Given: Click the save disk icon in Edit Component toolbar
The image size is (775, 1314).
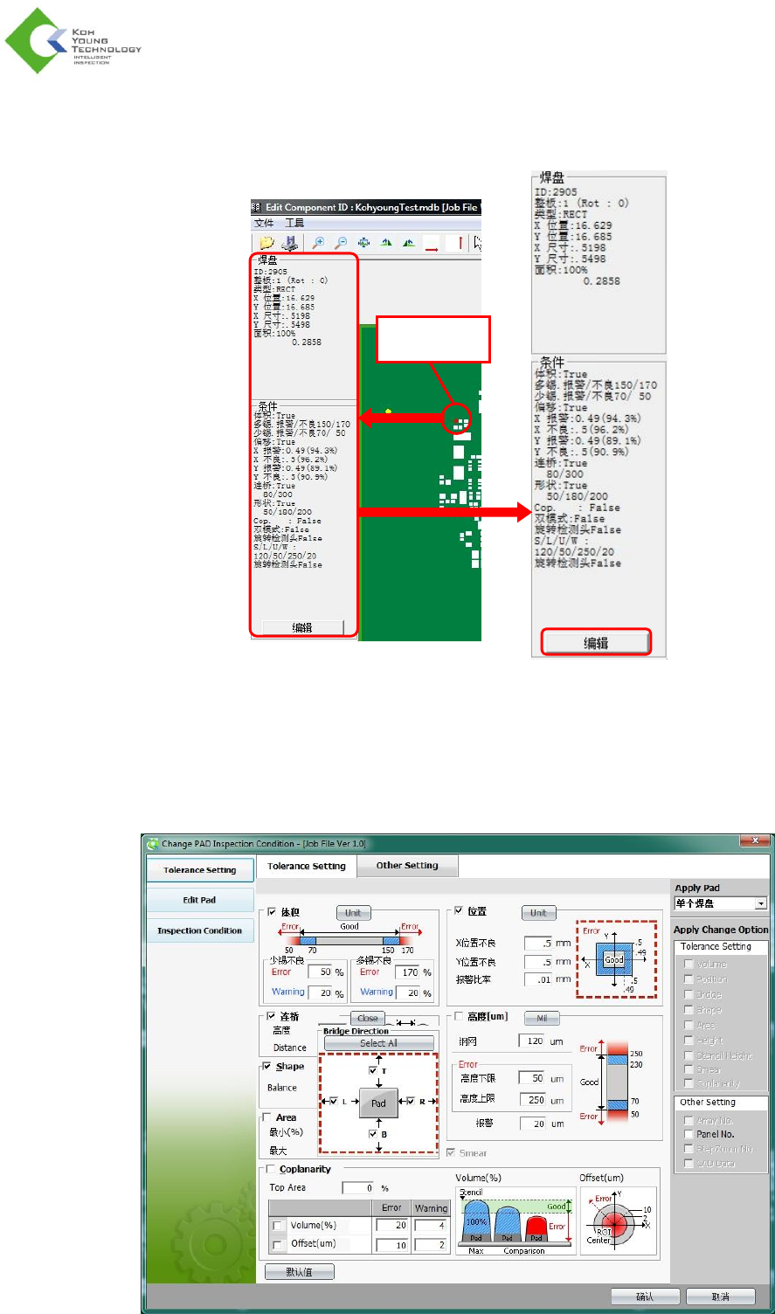Looking at the screenshot, I should (288, 244).
